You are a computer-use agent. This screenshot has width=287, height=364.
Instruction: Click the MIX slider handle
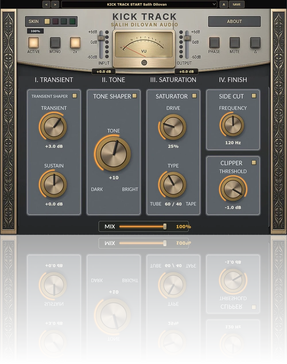165,226
